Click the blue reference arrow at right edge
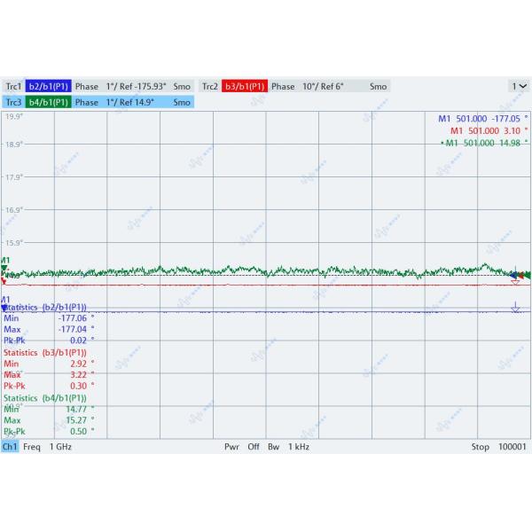The width and height of the screenshot is (532, 532). 515,307
